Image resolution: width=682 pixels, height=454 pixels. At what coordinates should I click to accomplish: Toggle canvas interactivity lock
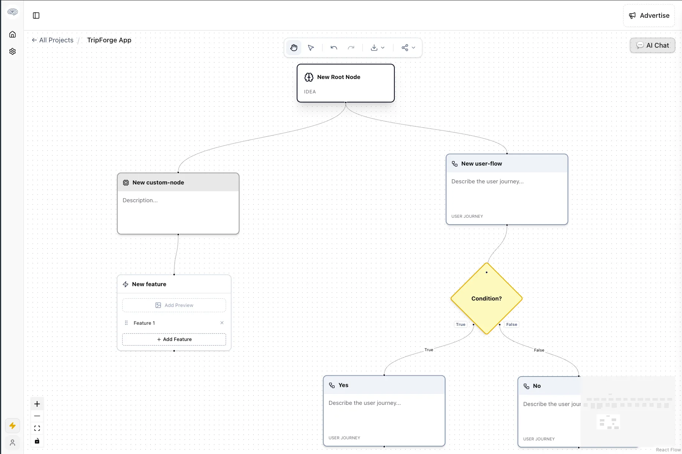point(37,441)
